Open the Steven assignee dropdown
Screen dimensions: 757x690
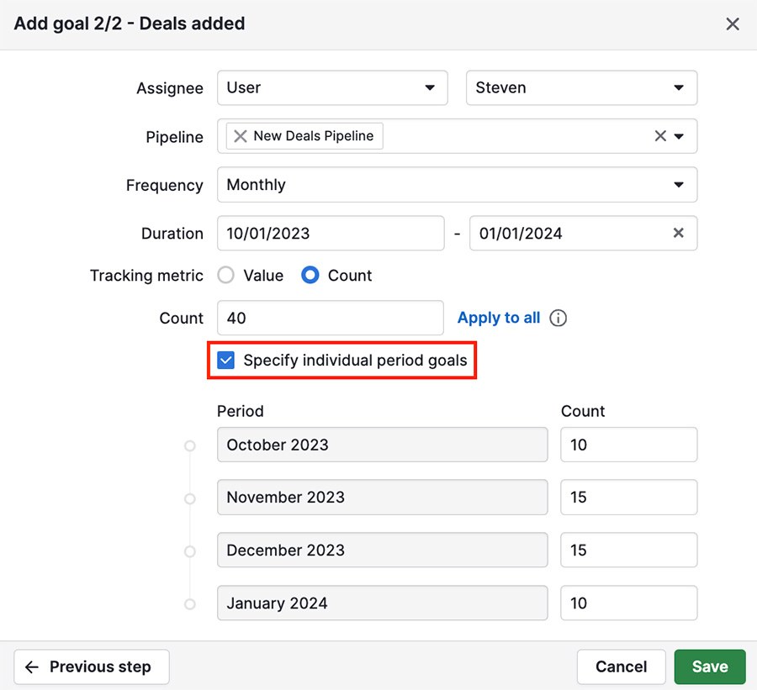coord(581,87)
